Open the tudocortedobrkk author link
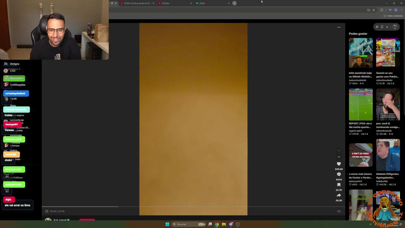405x228 pixels. pos(358,80)
